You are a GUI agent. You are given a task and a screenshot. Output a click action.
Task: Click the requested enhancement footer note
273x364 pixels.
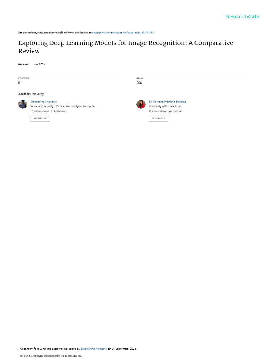coord(50,355)
